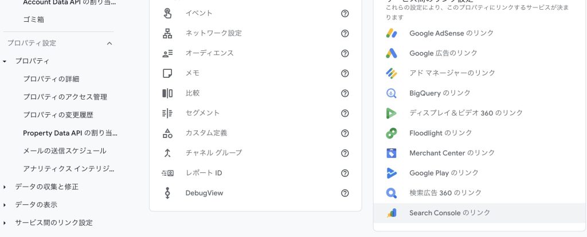587x237 pixels.
Task: Open help for イベント row
Action: point(345,13)
